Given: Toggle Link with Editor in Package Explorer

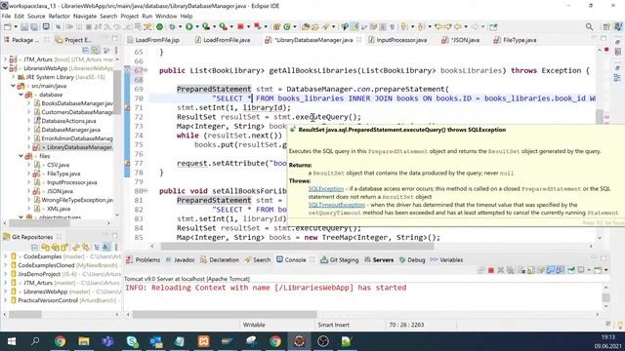Looking at the screenshot, I should pyautogui.click(x=96, y=51).
